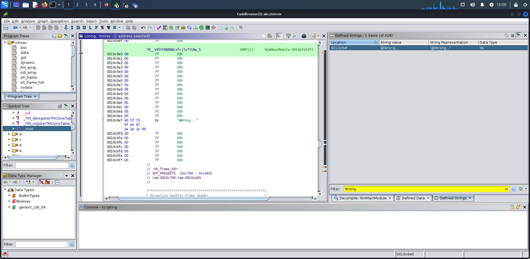Click the Symbol Tree horizontal scrollbar thumb
530x259 pixels.
pyautogui.click(x=33, y=157)
